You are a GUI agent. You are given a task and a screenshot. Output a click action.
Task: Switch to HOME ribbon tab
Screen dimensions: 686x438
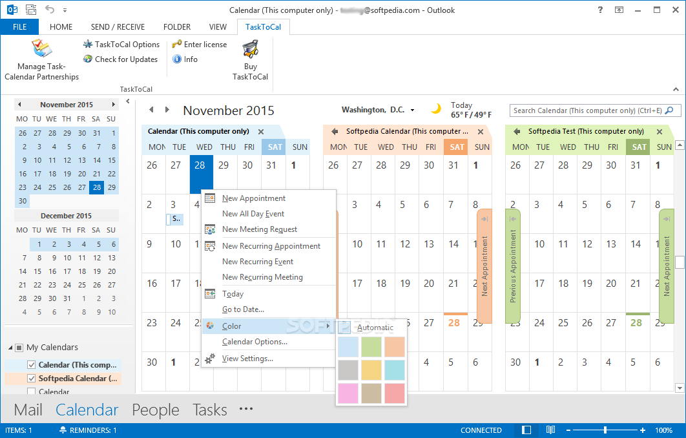pyautogui.click(x=61, y=26)
